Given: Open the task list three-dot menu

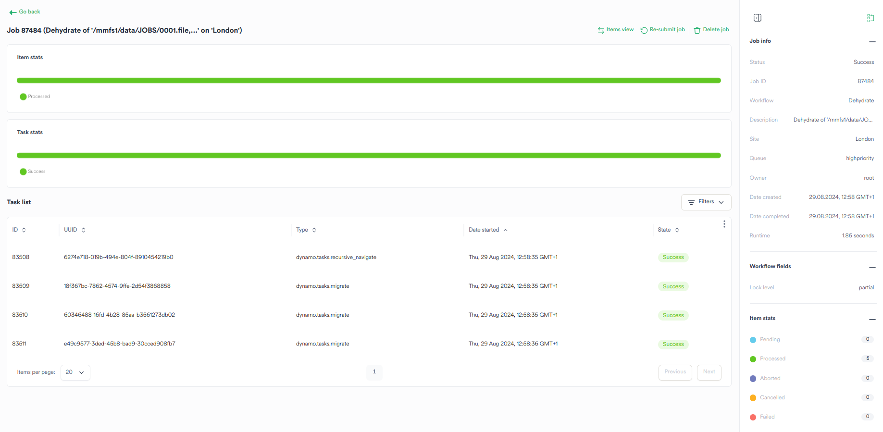Looking at the screenshot, I should coord(724,224).
